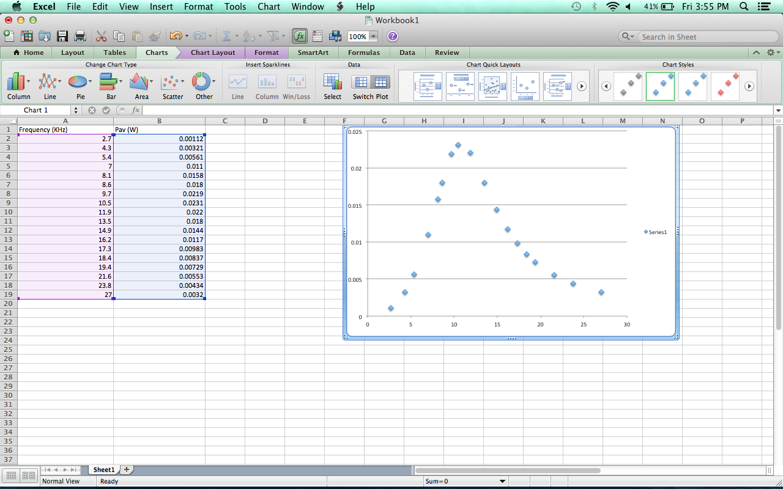
Task: Switch to the Home tab
Action: pyautogui.click(x=28, y=53)
